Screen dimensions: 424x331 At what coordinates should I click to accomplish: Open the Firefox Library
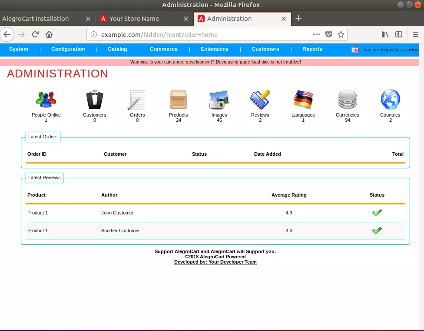pyautogui.click(x=385, y=34)
